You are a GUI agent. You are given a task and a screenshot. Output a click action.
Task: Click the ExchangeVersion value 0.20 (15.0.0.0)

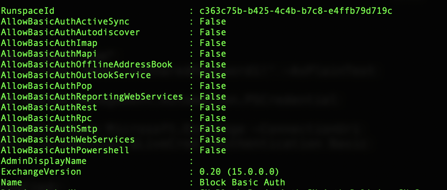(239, 172)
